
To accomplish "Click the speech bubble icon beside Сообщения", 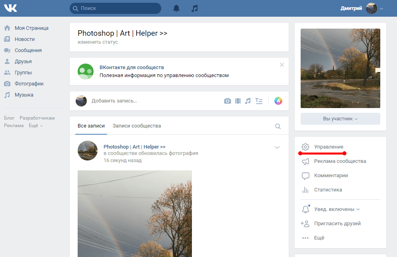I will click(7, 50).
